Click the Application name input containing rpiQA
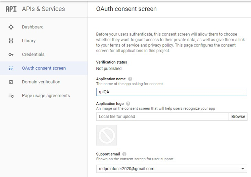The height and width of the screenshot is (177, 251). 171,92
